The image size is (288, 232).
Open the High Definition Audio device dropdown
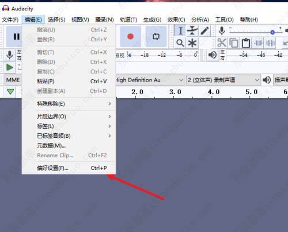(150, 80)
